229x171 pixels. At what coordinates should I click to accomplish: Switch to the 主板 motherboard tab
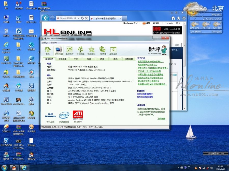(76, 59)
